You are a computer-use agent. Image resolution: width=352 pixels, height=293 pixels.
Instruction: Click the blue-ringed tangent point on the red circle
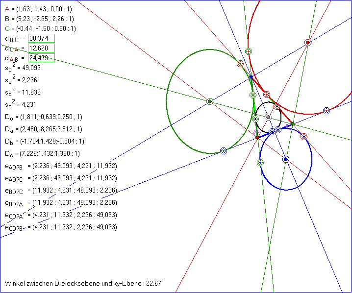(x=327, y=111)
